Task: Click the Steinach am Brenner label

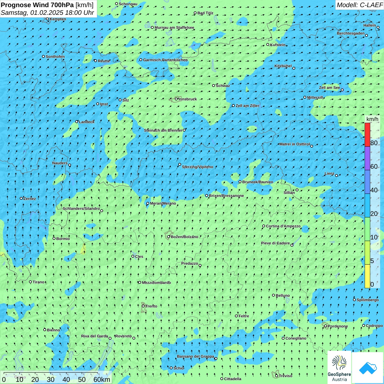Action: tap(163, 130)
